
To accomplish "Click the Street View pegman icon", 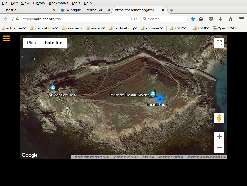I will click(219, 118).
